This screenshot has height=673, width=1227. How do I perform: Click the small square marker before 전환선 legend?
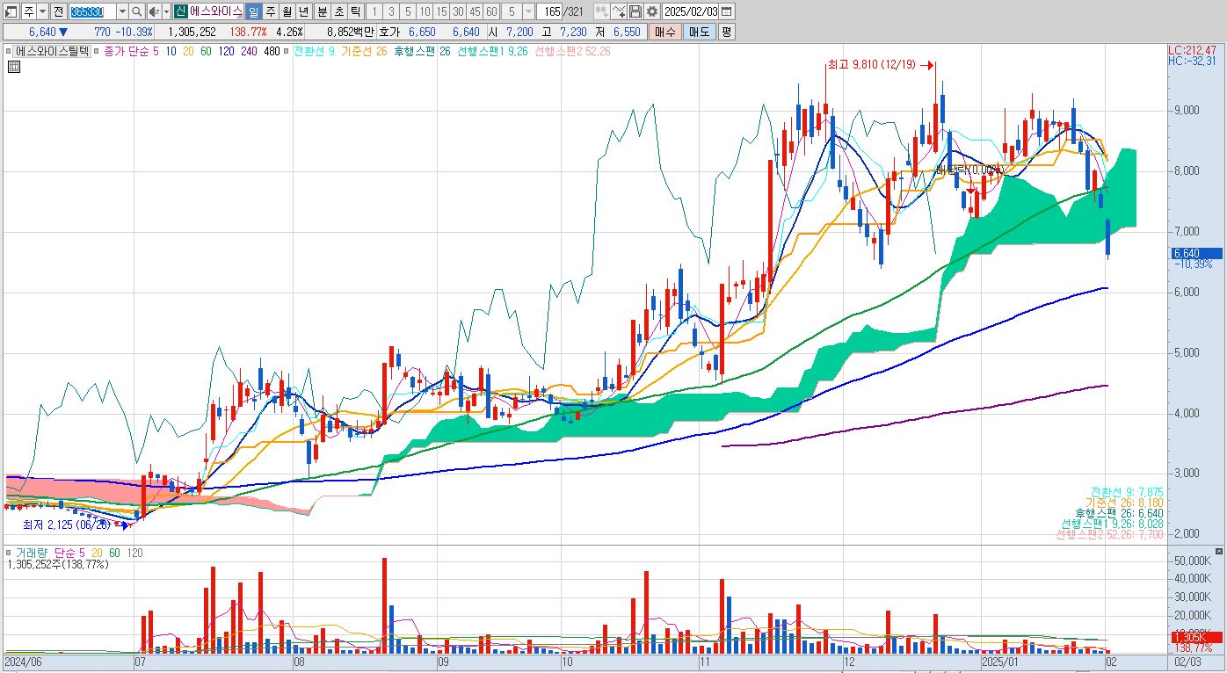(288, 51)
